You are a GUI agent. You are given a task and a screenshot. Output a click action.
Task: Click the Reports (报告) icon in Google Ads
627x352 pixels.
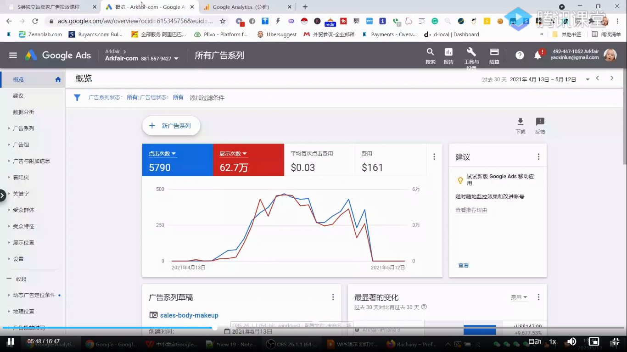click(448, 56)
